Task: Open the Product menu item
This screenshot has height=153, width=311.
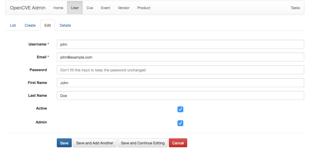Action: click(x=144, y=8)
